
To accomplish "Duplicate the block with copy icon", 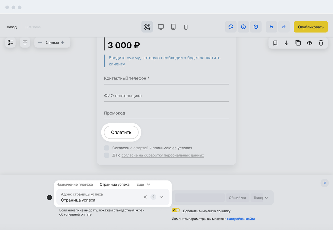I will point(298,43).
